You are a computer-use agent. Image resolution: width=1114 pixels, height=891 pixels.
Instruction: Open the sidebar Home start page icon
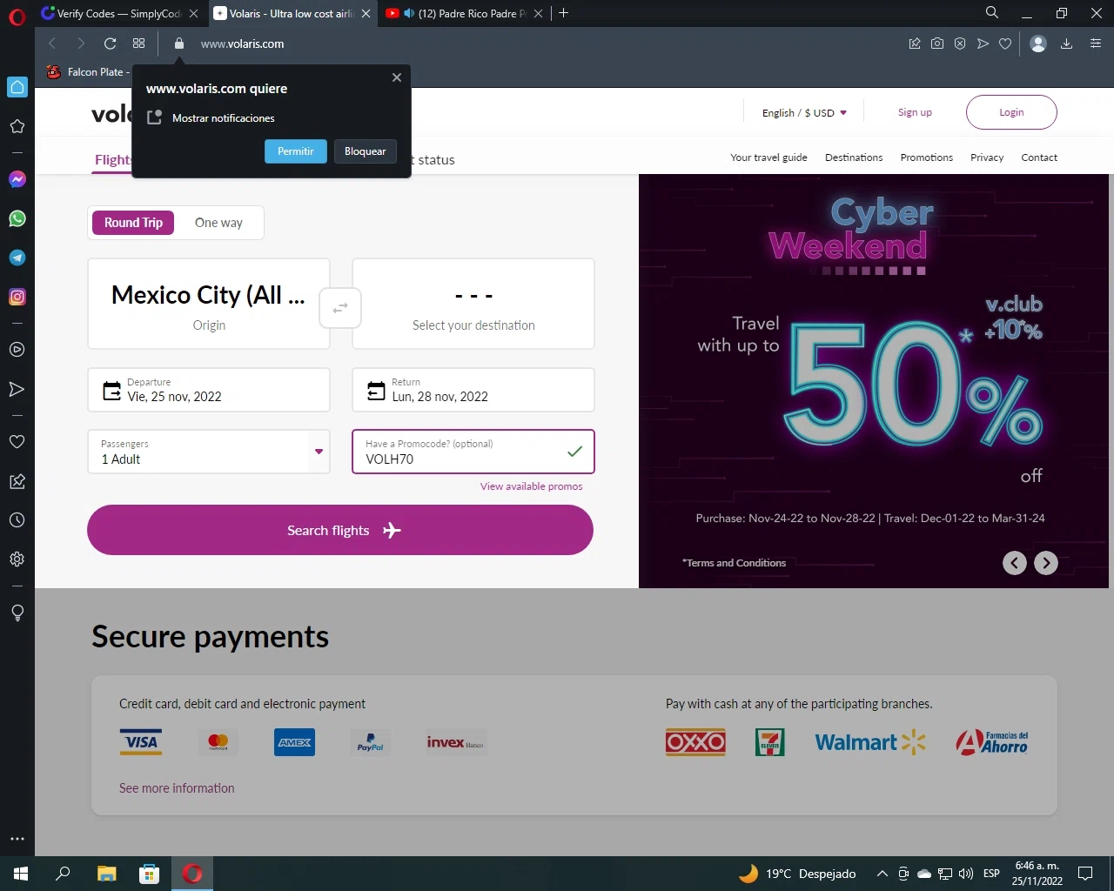click(17, 87)
